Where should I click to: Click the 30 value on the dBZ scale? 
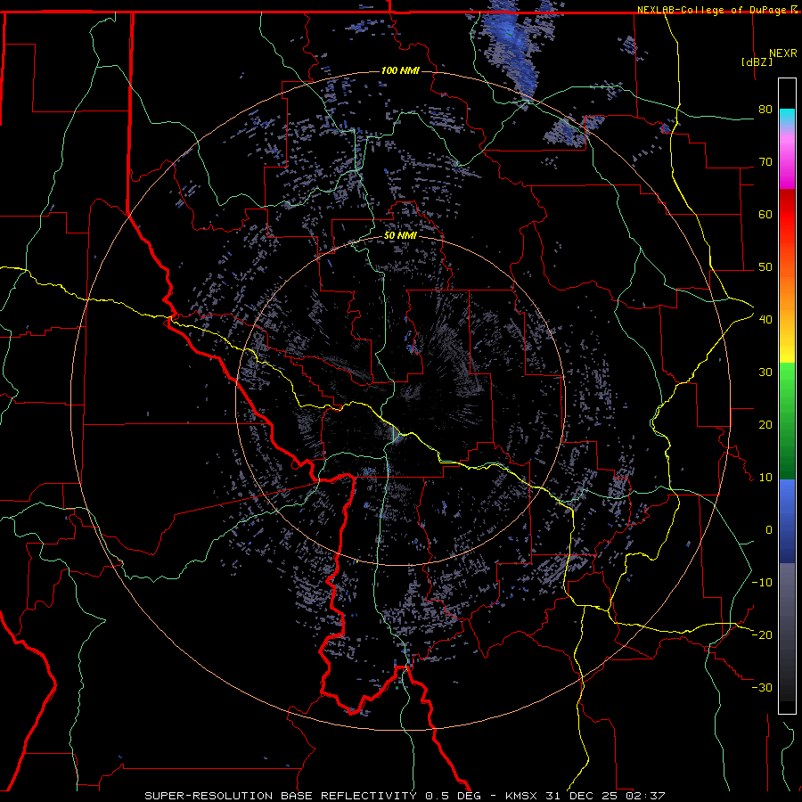[x=765, y=372]
